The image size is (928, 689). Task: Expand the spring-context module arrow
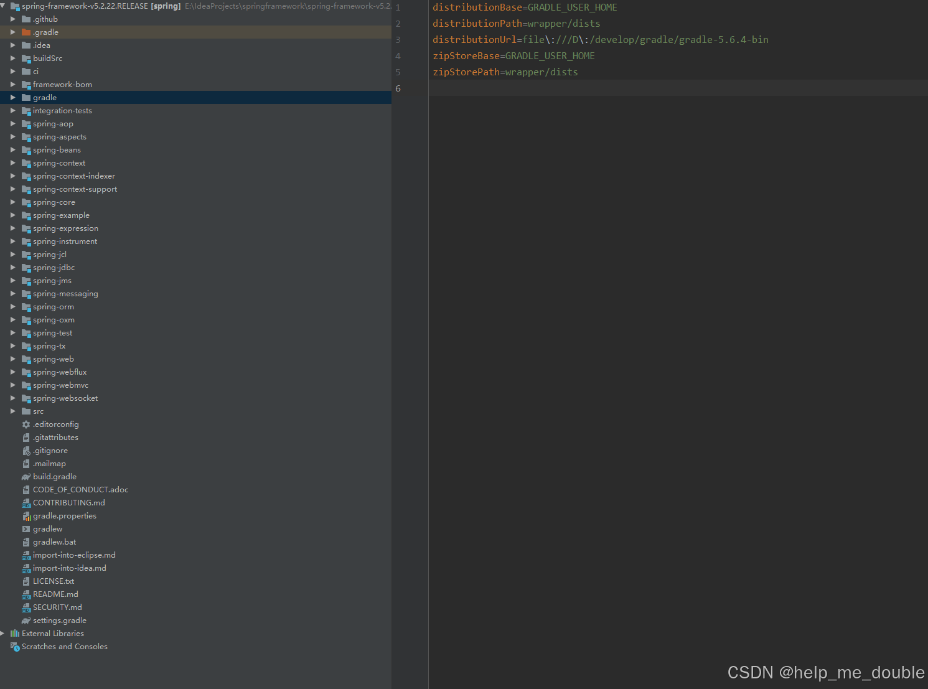(x=12, y=163)
